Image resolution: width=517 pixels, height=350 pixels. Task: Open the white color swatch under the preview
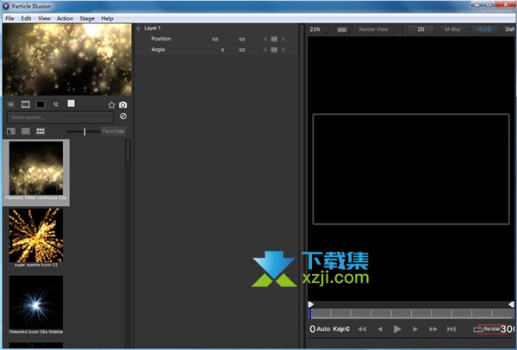(x=72, y=103)
